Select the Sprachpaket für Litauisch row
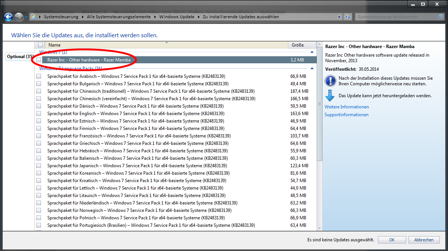 click(x=176, y=196)
